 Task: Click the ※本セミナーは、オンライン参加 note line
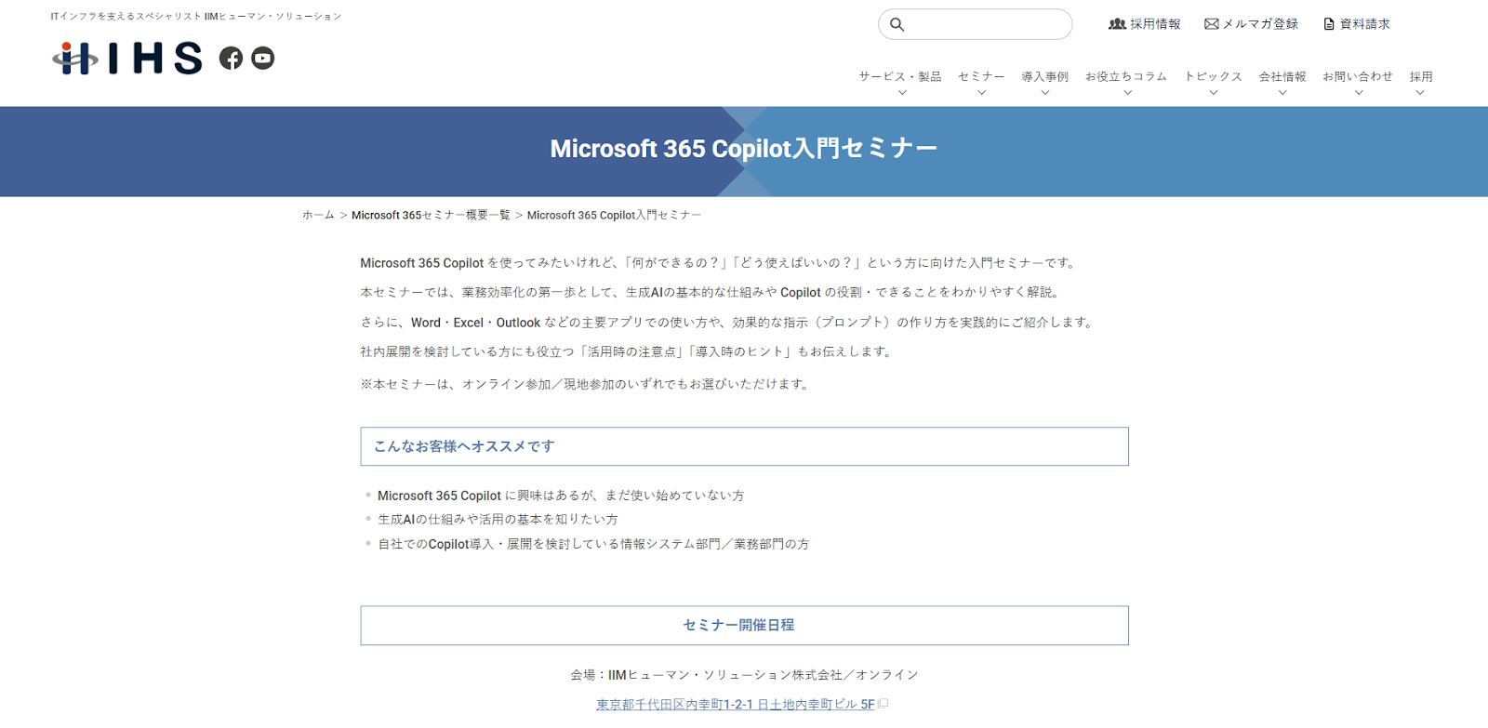point(586,384)
